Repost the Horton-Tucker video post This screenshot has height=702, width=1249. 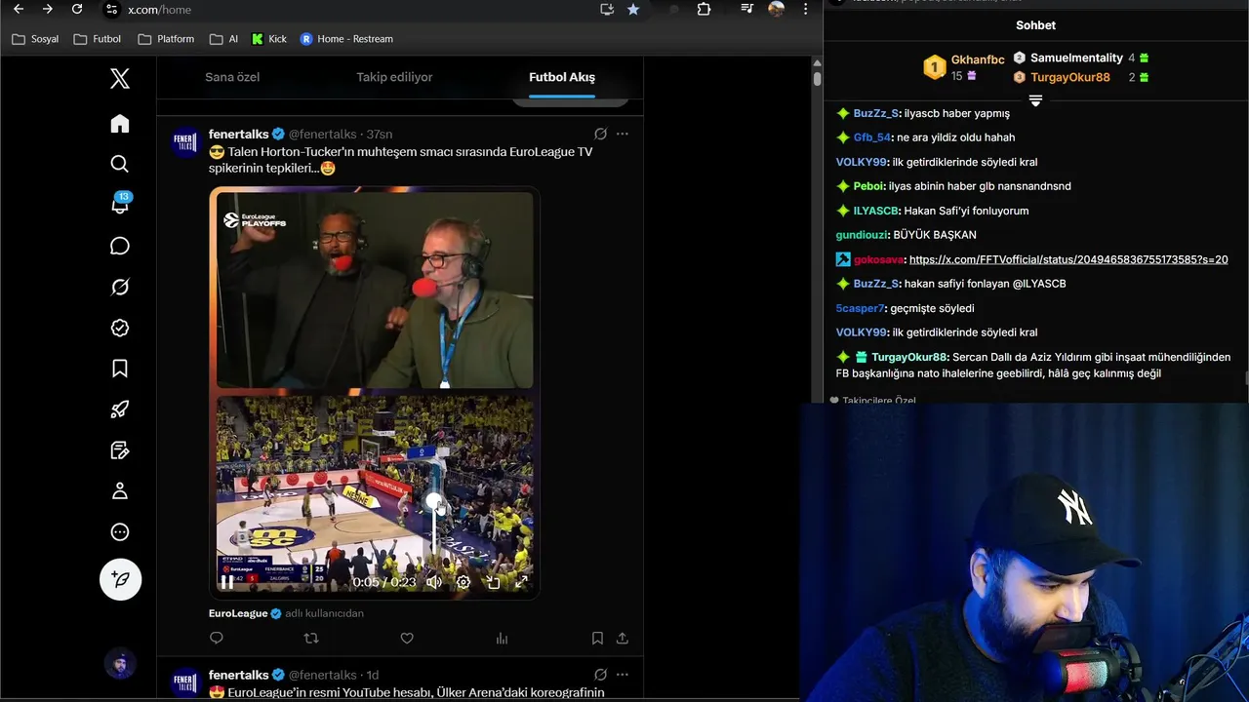(x=311, y=639)
